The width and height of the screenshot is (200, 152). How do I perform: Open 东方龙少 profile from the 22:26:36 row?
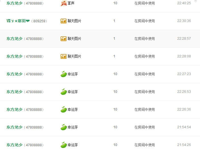pos(14,109)
